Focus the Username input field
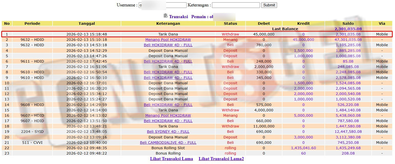The image size is (395, 164). tap(163, 5)
